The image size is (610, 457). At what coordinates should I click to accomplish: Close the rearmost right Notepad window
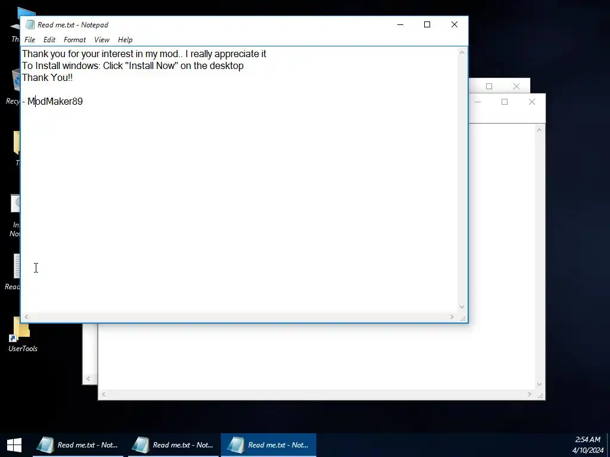532,102
